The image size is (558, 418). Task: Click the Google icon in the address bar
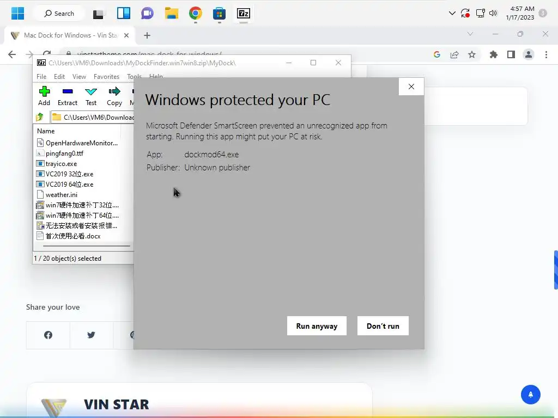click(437, 54)
